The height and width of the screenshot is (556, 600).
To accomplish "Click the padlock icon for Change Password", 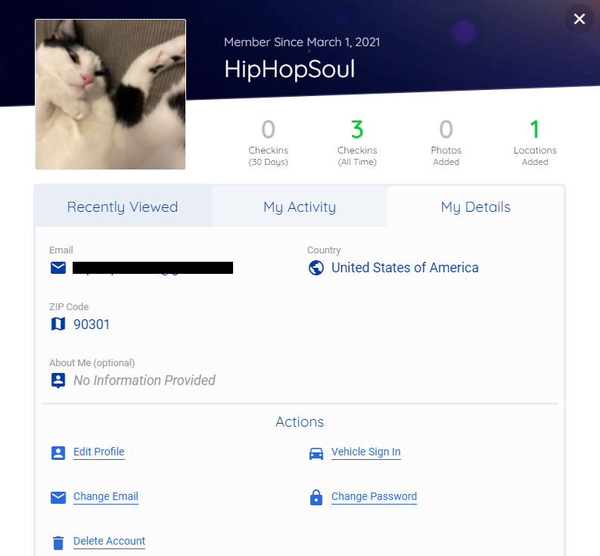I will [316, 498].
